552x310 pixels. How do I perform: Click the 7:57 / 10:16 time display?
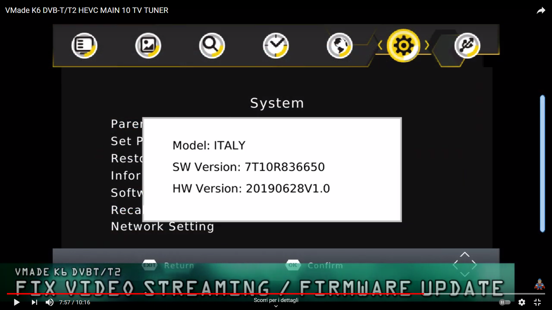point(75,302)
